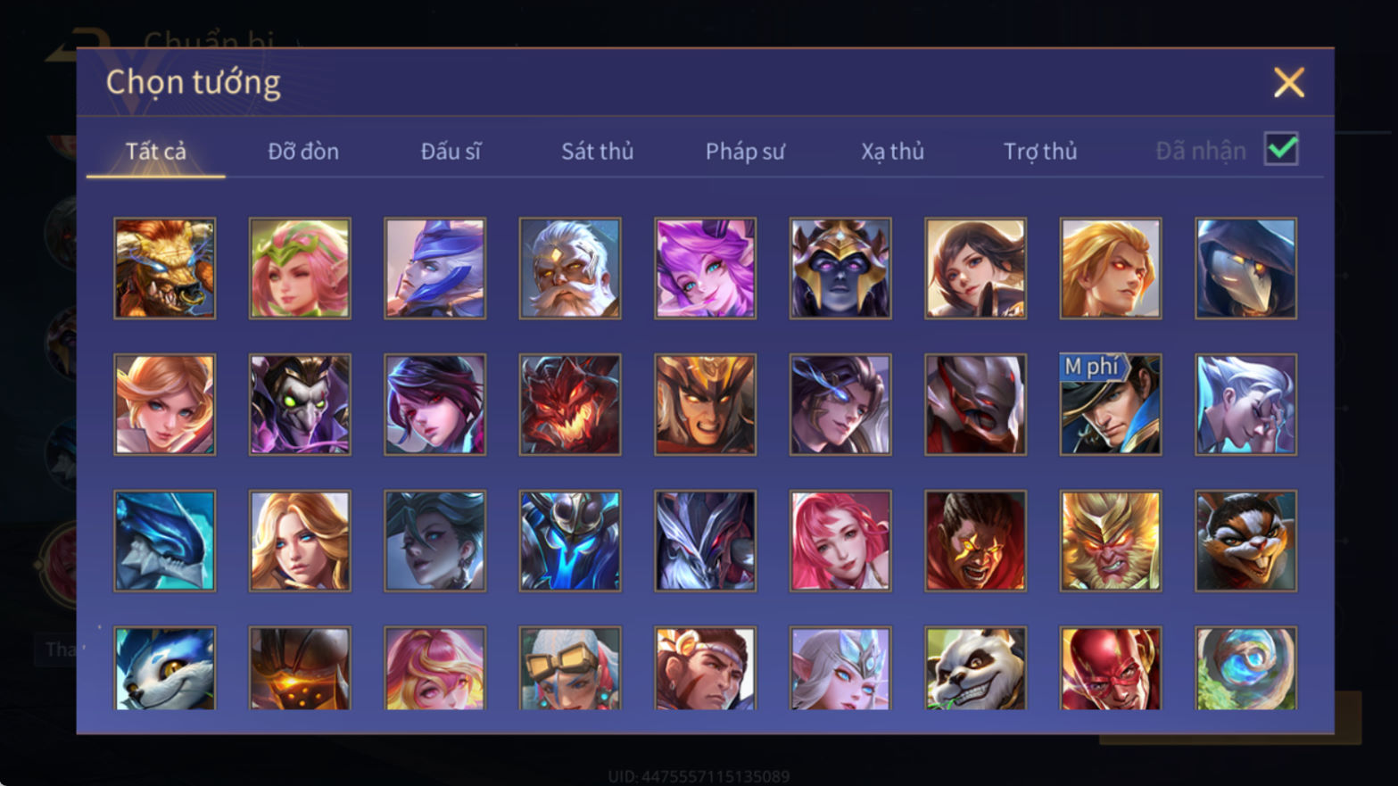Switch to the 'Trợ thủ' tab
The width and height of the screenshot is (1398, 786).
[x=1040, y=152]
